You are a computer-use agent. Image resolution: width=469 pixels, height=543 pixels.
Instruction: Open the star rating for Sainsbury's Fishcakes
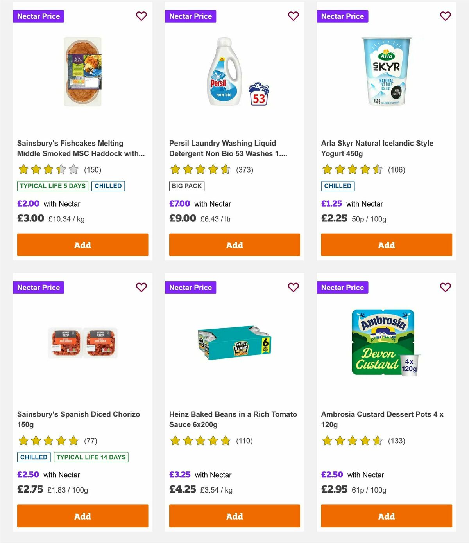click(48, 169)
